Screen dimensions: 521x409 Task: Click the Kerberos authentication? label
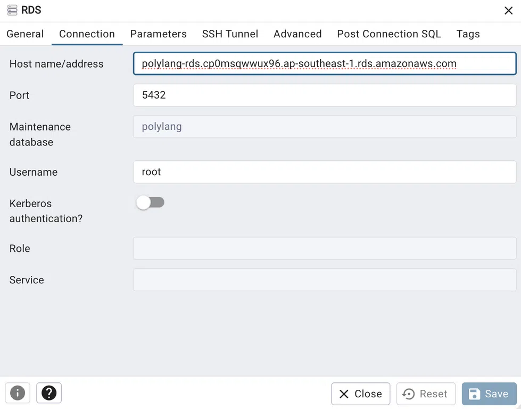pyautogui.click(x=46, y=211)
